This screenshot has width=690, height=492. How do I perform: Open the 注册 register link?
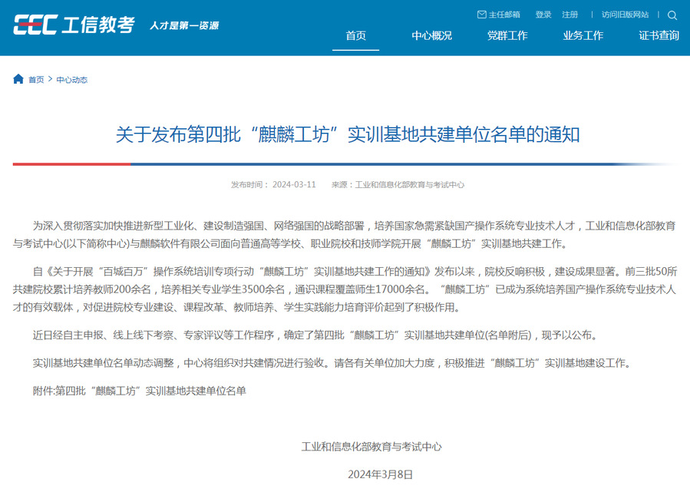pyautogui.click(x=569, y=15)
